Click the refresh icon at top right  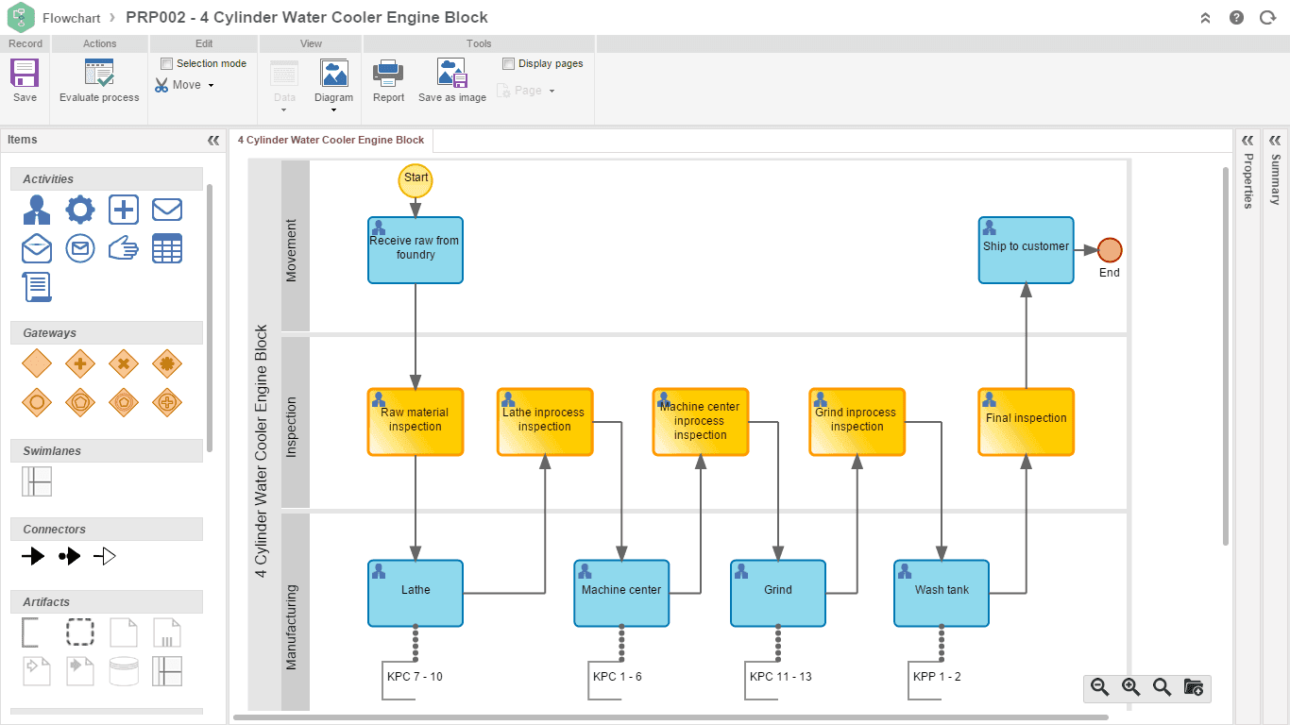1267,18
